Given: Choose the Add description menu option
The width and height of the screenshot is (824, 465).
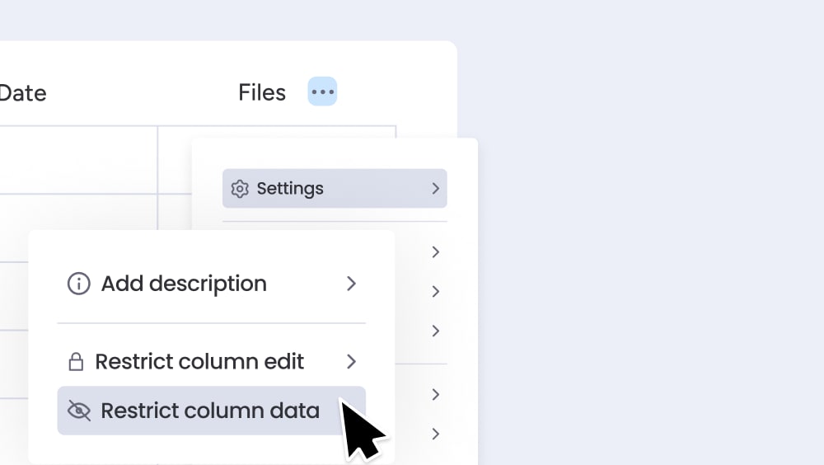Looking at the screenshot, I should click(184, 284).
